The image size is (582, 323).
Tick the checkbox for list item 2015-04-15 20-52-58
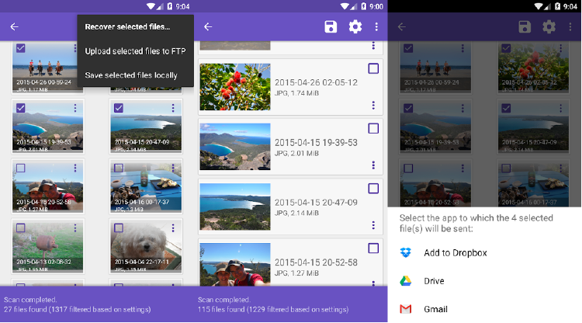tap(373, 248)
